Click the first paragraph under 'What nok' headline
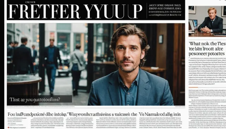 (207, 71)
